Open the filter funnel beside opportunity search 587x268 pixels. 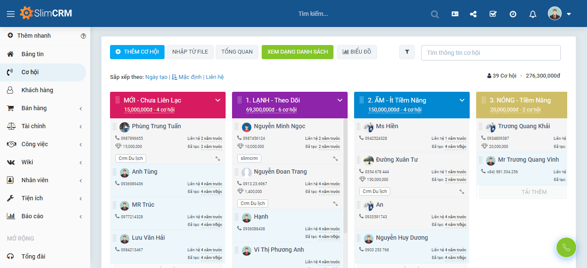(407, 52)
